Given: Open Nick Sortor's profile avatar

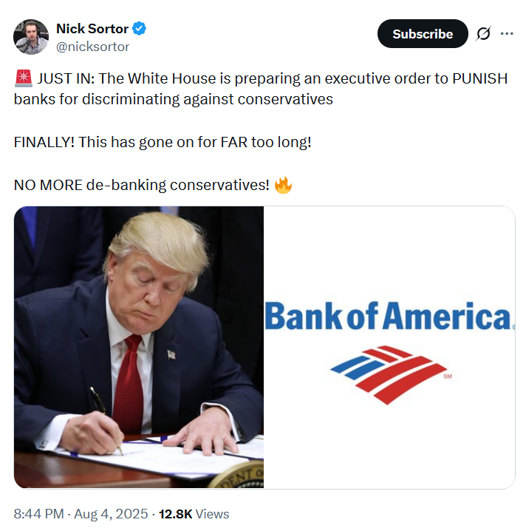Looking at the screenshot, I should (x=31, y=37).
